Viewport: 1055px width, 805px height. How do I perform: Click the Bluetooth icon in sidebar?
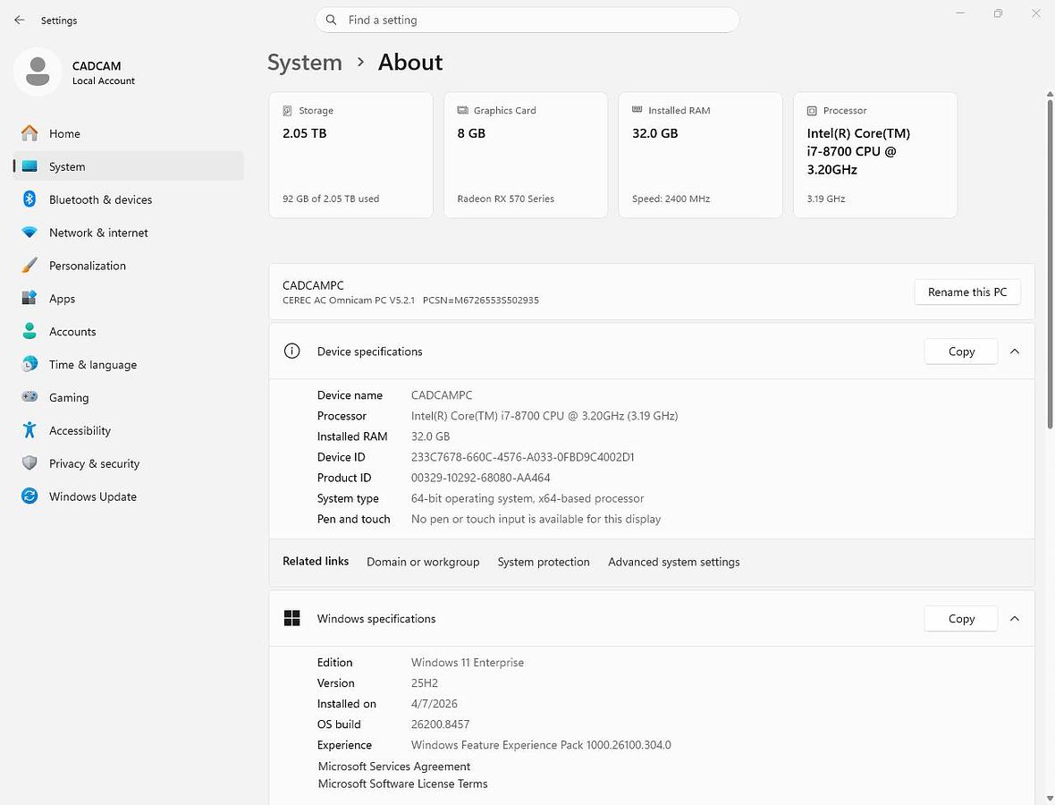click(29, 199)
